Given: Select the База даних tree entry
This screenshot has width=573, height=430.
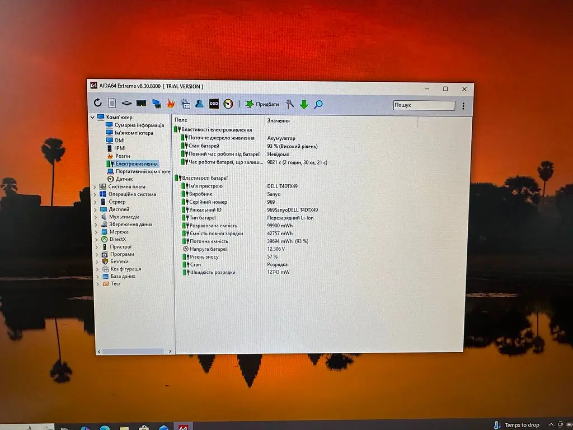Looking at the screenshot, I should tap(119, 276).
